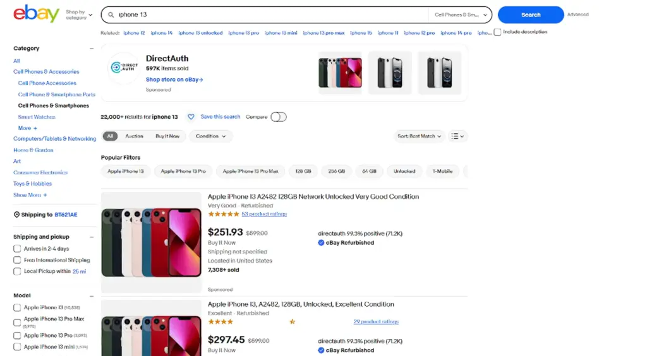Click the eBay logo
The height and width of the screenshot is (356, 647).
coord(36,14)
